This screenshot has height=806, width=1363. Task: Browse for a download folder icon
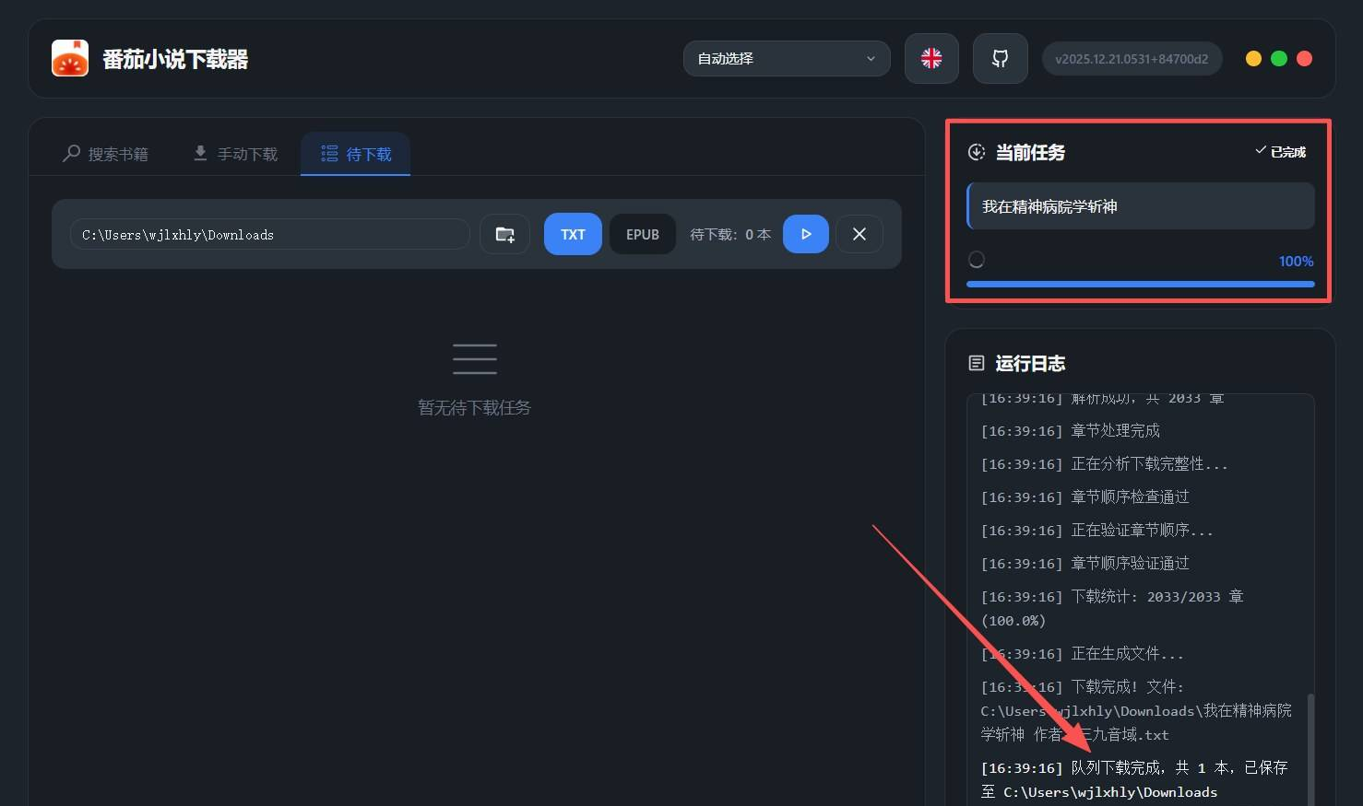click(x=504, y=234)
